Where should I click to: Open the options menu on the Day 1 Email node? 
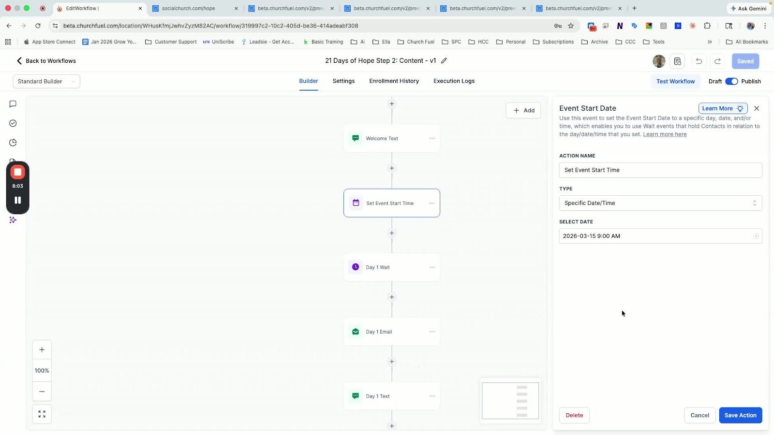click(432, 332)
